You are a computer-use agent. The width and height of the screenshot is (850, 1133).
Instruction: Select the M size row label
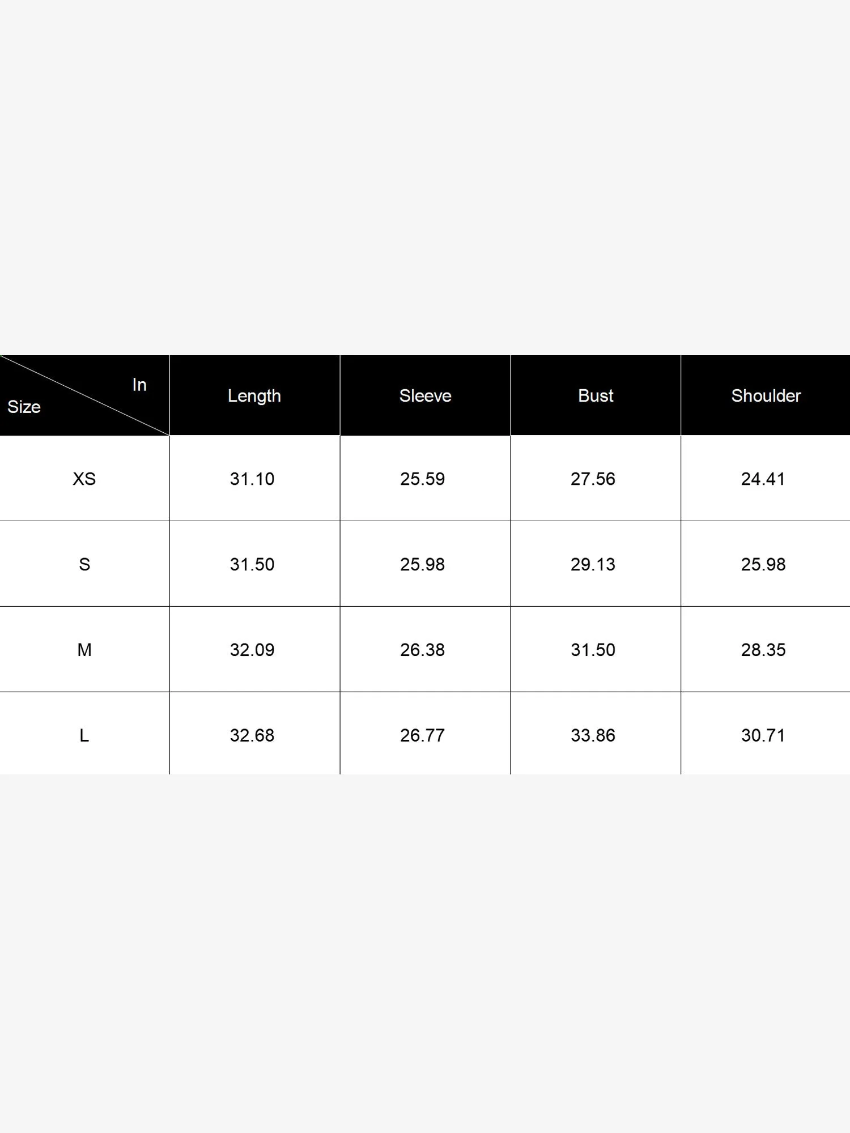coord(84,650)
